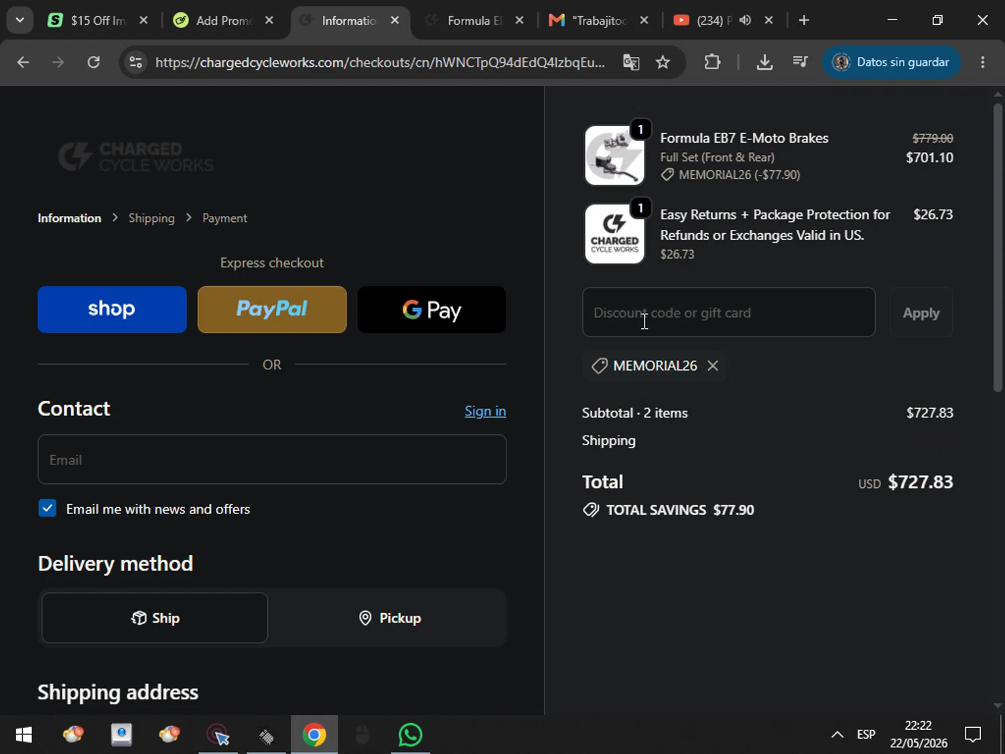
Task: Focus the discount code or gift card field
Action: coord(729,312)
